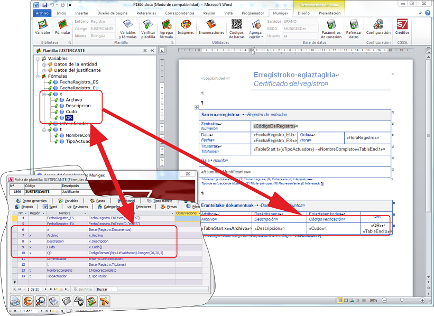The height and width of the screenshot is (316, 434).
Task: Open the Pasos tab in Ficha
Action: coord(98,201)
